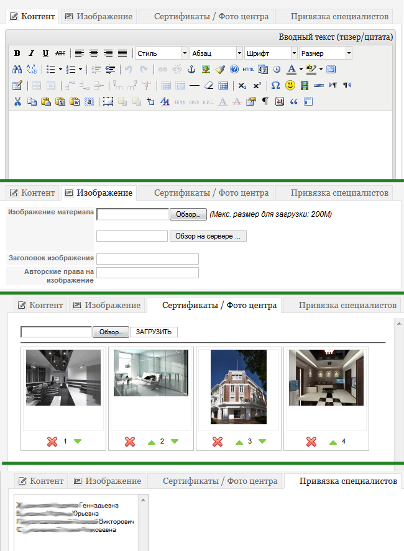Click the Заголовок изображения input field

point(148,259)
